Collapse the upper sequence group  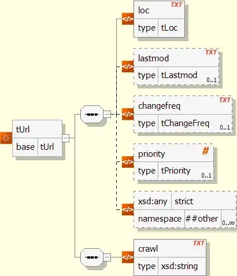[107, 114]
